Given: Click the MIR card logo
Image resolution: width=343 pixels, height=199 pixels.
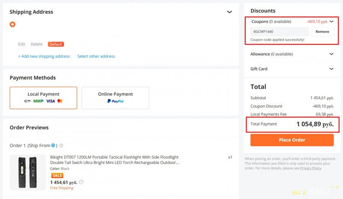Looking at the screenshot, I should pos(39,101).
